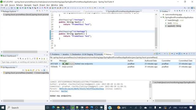Open Task View in Windows taskbar
Viewport: 196px width, 110px height.
tap(48, 108)
